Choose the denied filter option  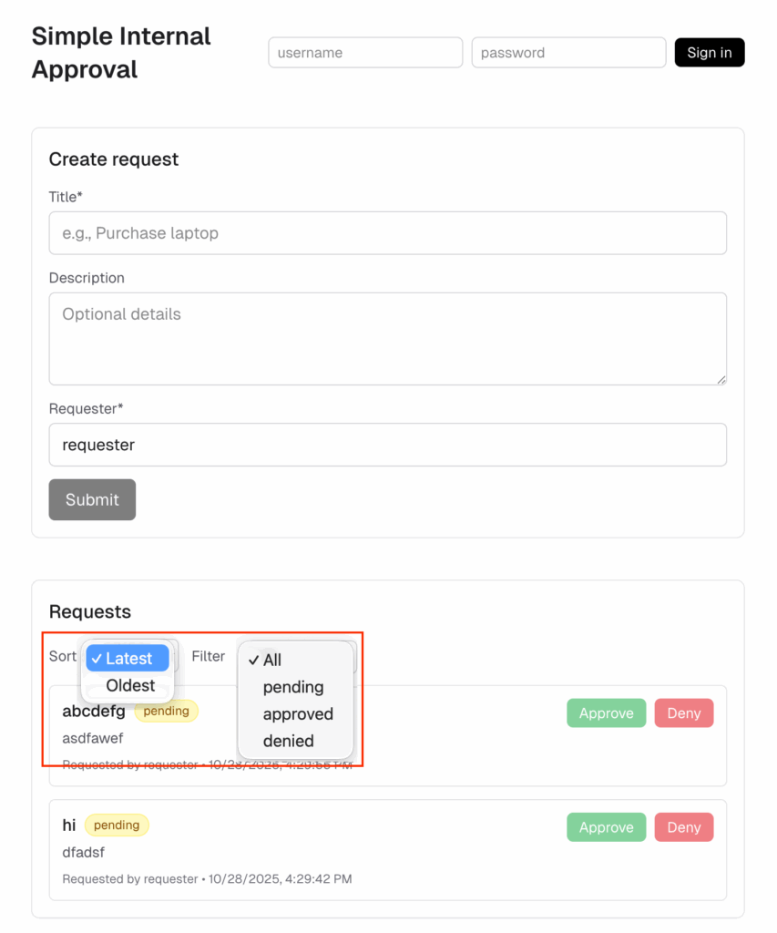click(x=288, y=741)
